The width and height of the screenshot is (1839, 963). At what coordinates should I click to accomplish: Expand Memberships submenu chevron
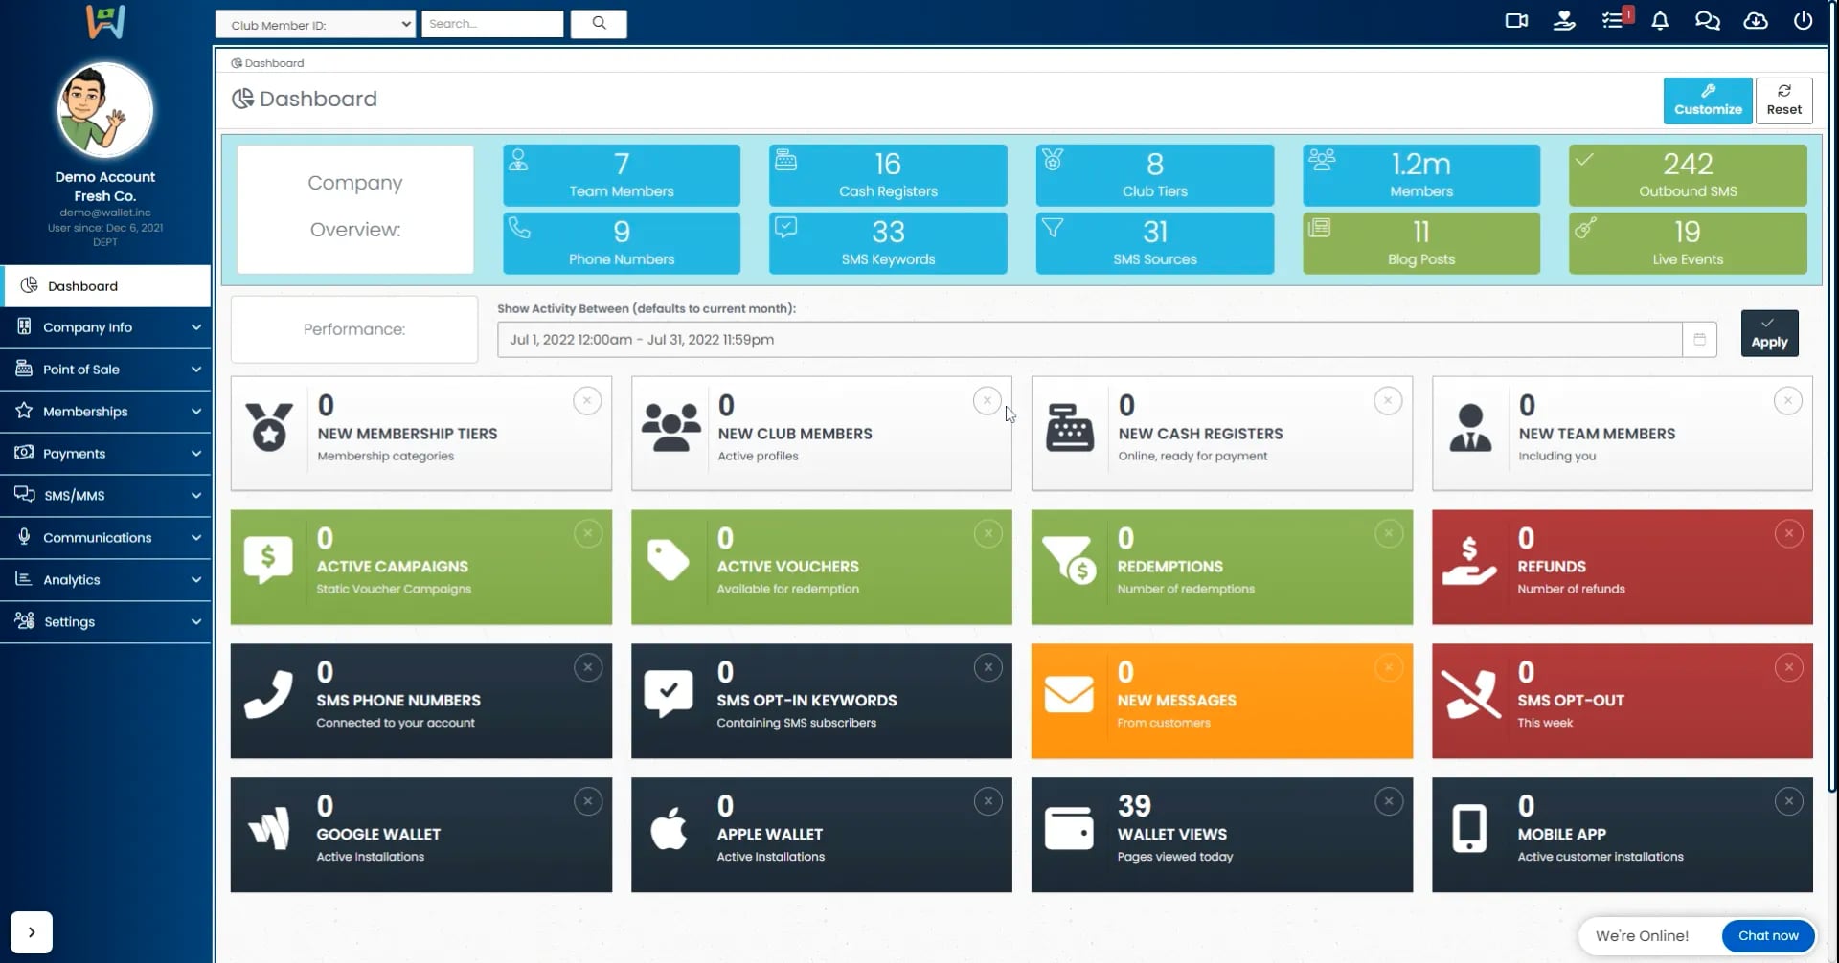point(196,412)
